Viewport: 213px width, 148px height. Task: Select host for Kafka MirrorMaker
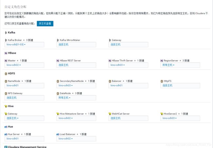coord(76,44)
